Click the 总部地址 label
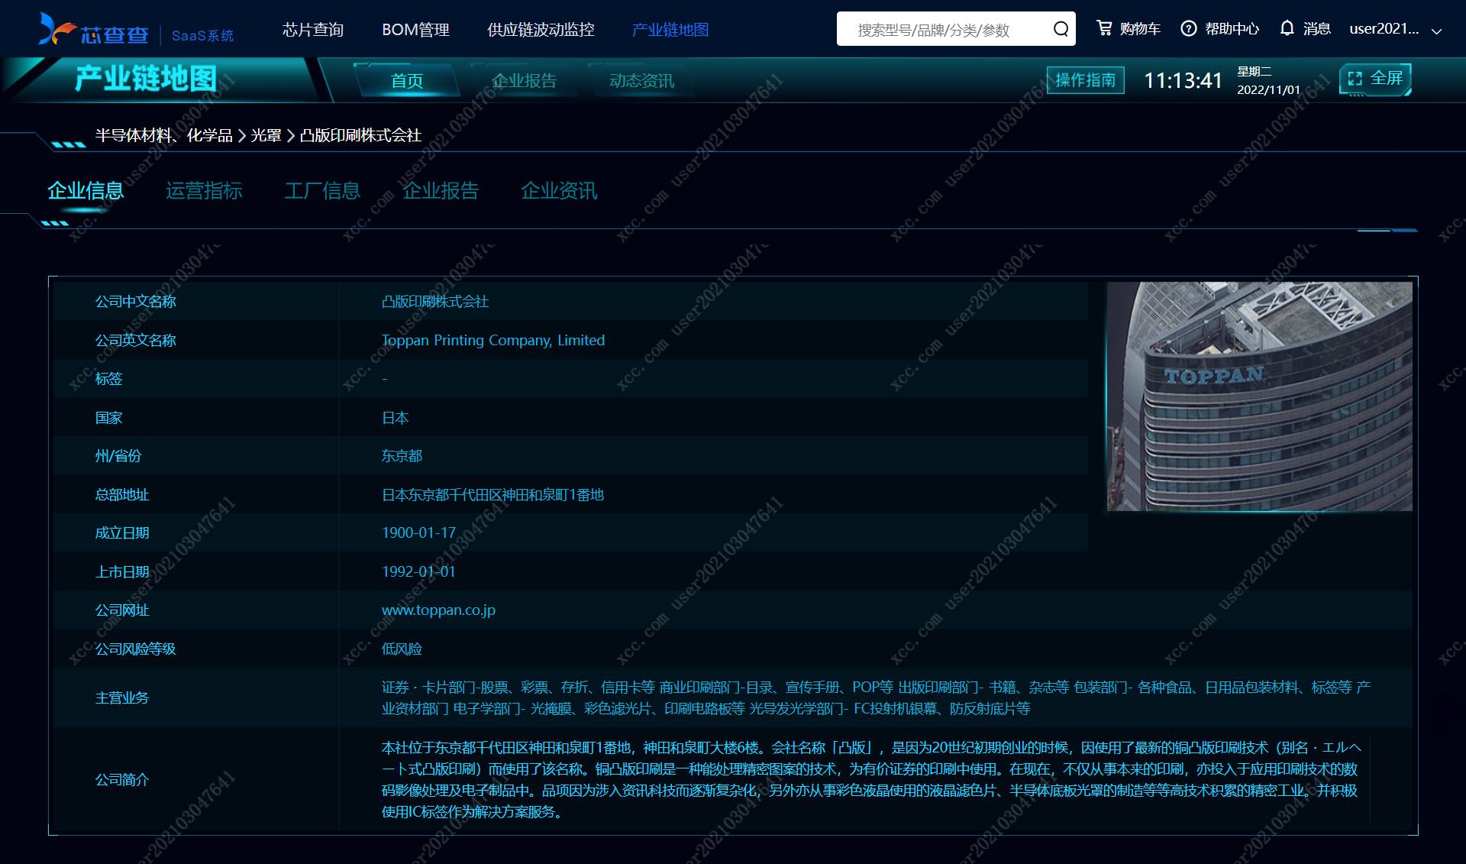 pos(121,495)
